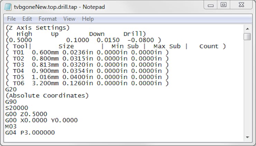Click the 'Drill)' header text
256x146 pixels.
(x=135, y=34)
